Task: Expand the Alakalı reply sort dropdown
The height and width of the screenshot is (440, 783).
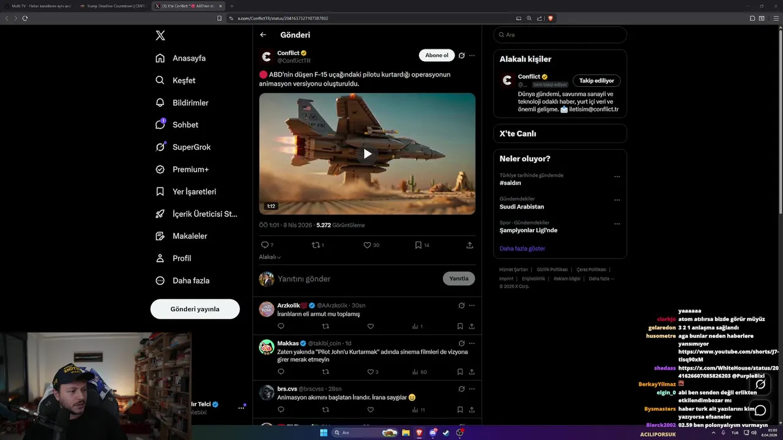Action: (x=270, y=257)
